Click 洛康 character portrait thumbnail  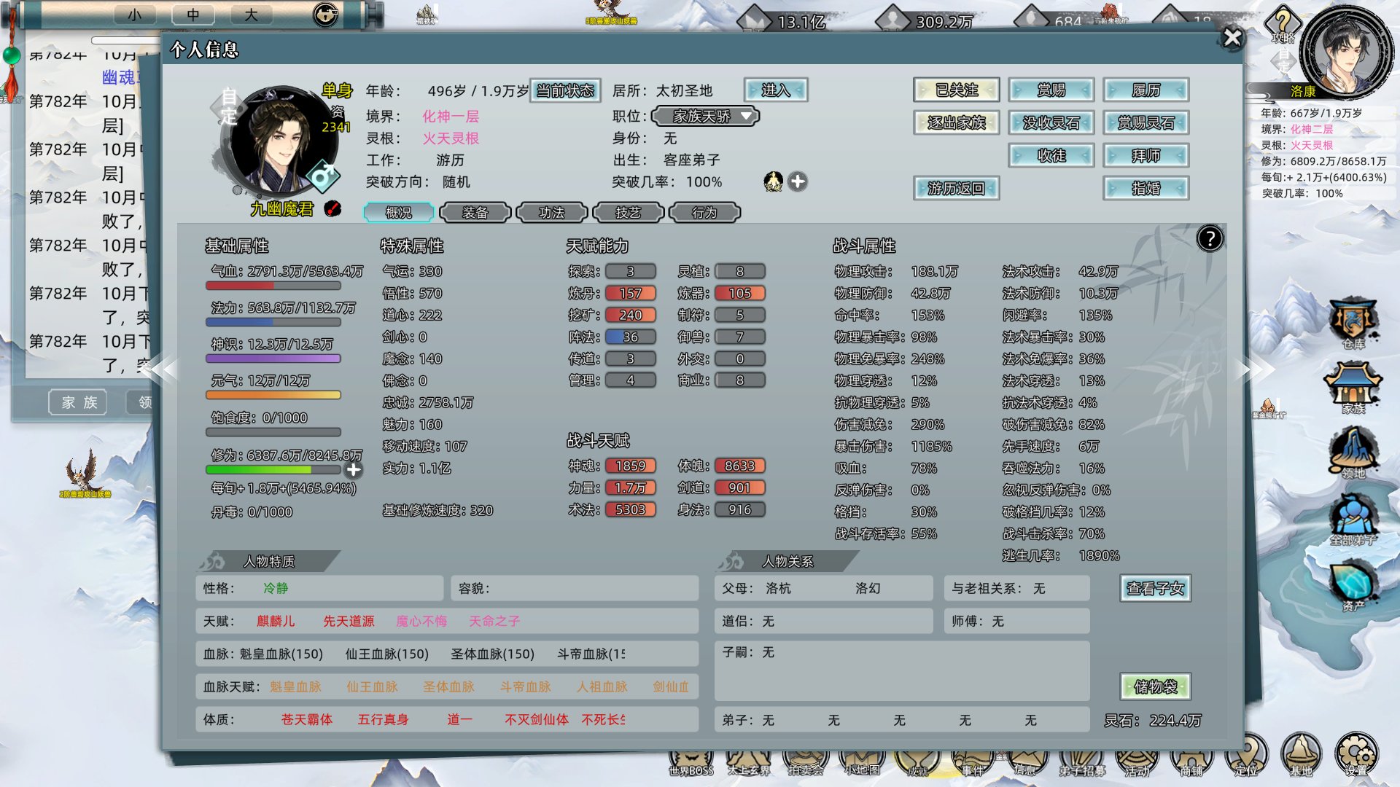[x=1346, y=52]
